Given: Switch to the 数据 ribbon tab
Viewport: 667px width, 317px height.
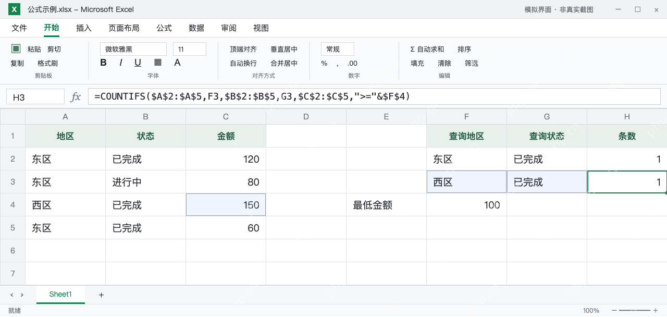Looking at the screenshot, I should click(x=196, y=28).
